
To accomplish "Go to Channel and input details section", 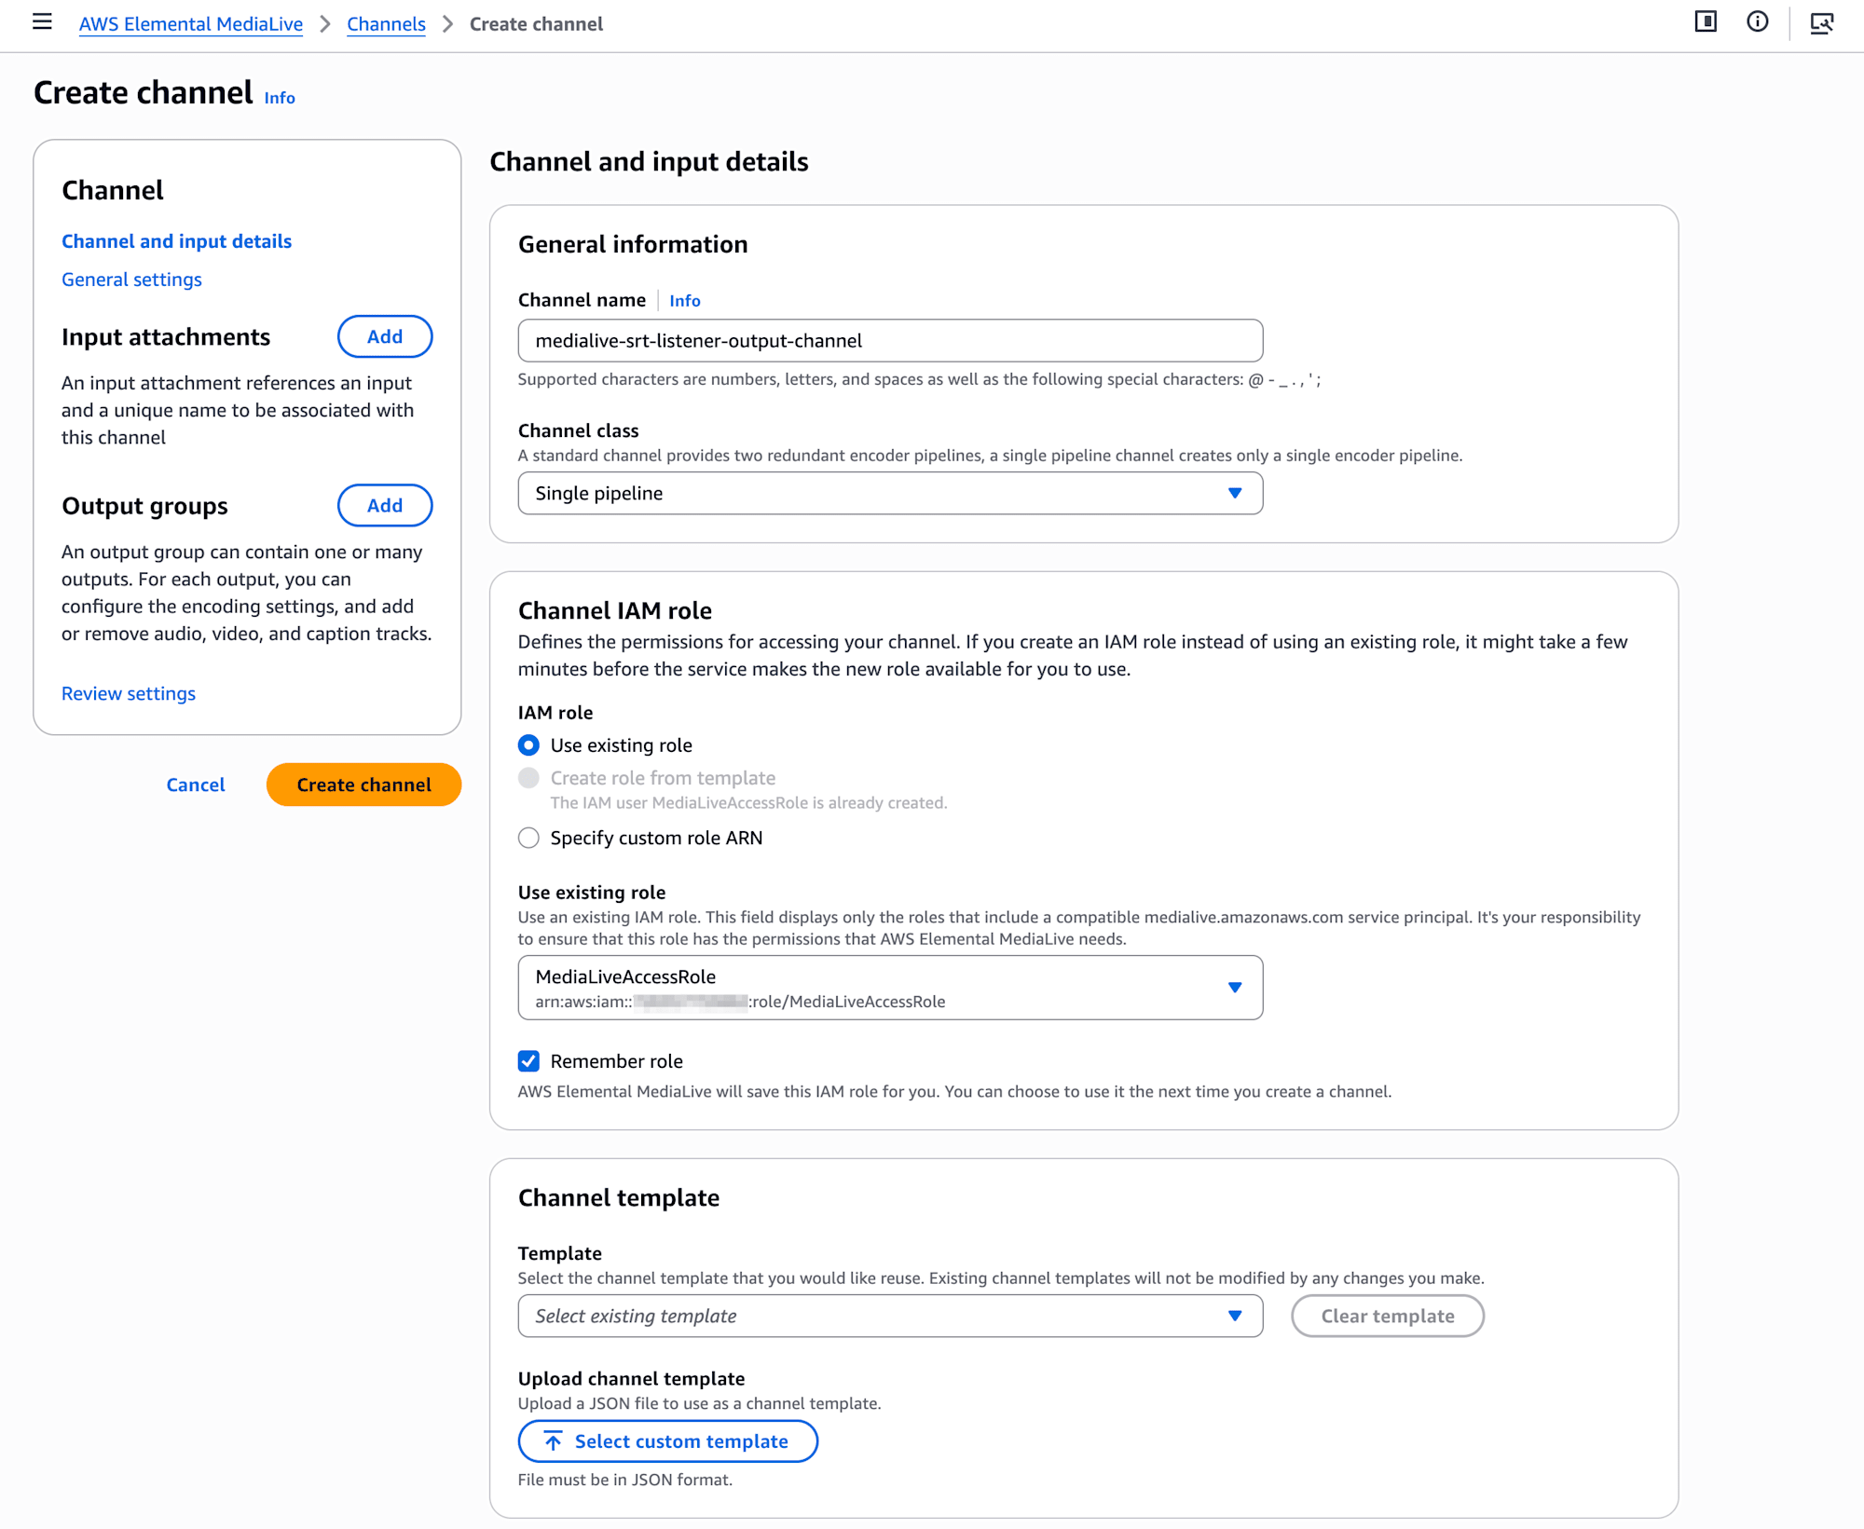I will click(x=177, y=241).
